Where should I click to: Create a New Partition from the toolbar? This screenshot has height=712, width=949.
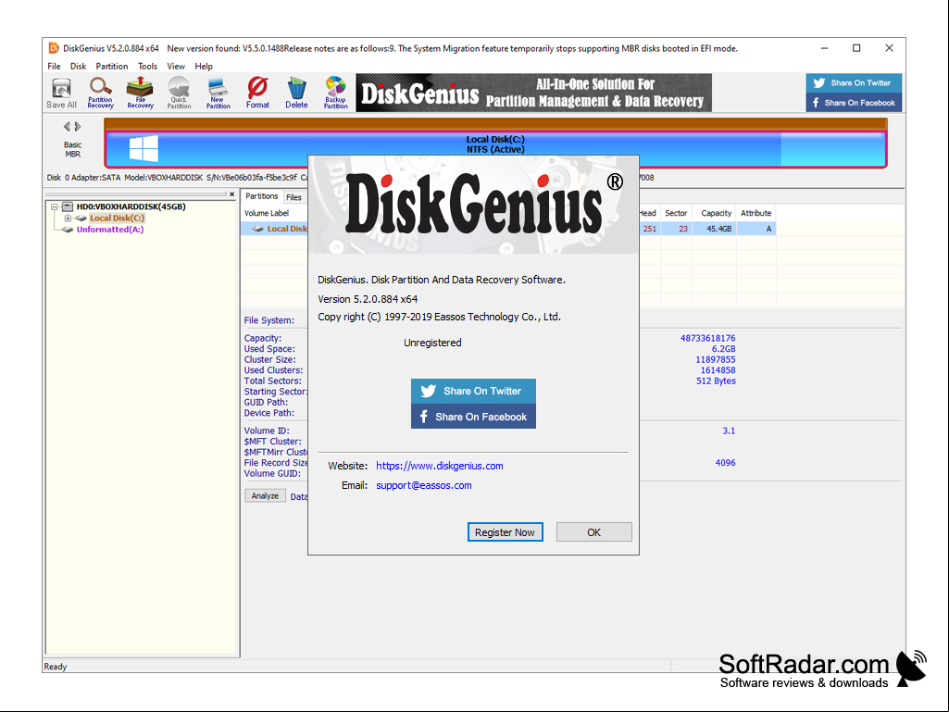click(218, 94)
